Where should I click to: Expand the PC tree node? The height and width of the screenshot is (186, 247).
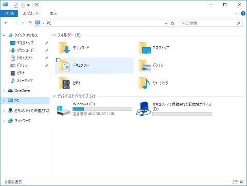coord(4,101)
